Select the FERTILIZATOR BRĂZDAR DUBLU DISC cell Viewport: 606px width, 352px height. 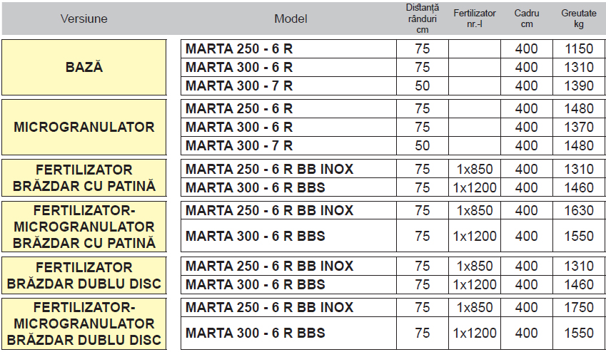pos(84,276)
